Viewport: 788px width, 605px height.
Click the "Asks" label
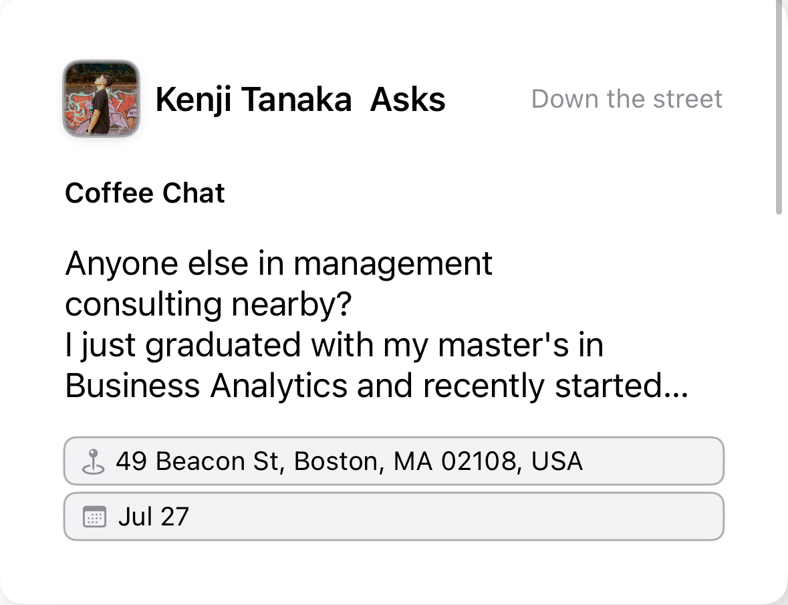408,100
